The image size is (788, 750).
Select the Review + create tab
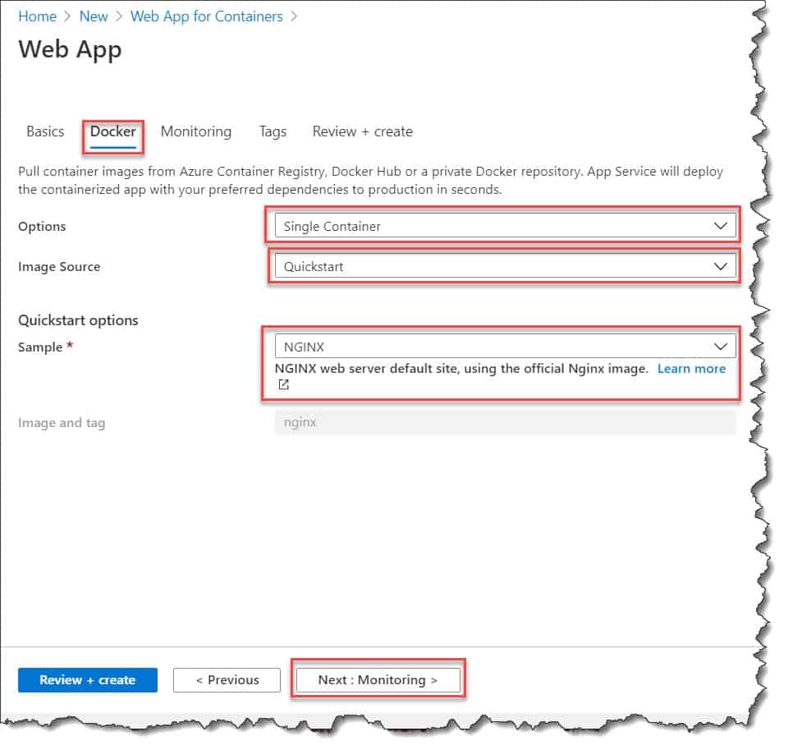(362, 131)
